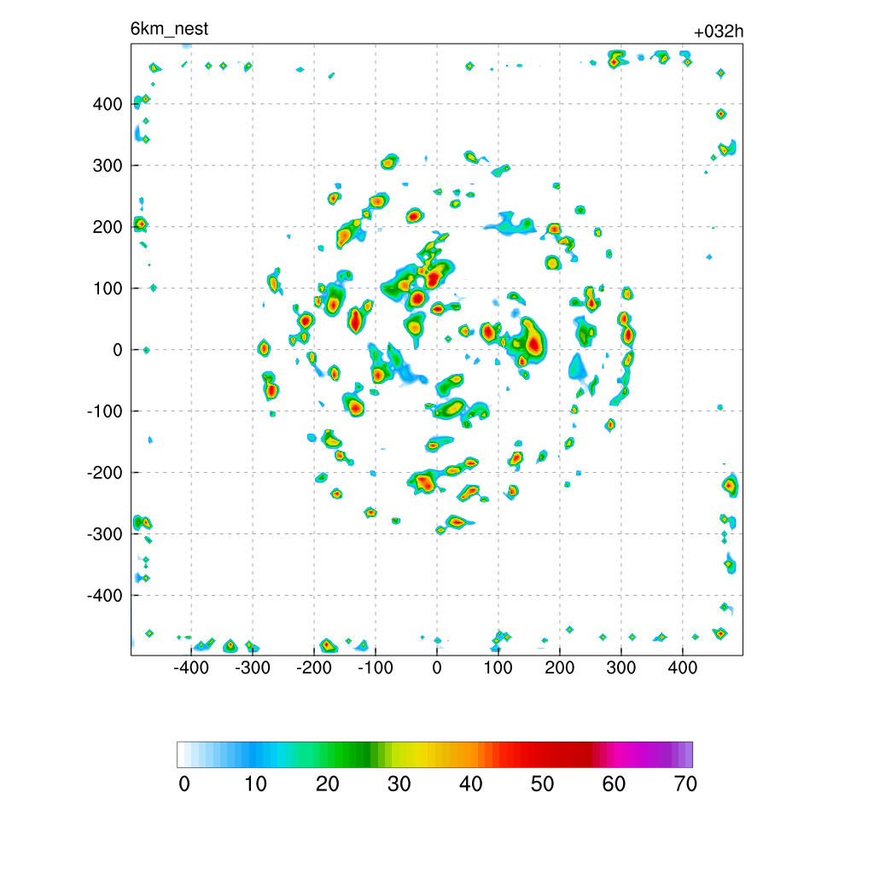The width and height of the screenshot is (874, 874).
Task: Click the colorbar label "30"
Action: (399, 784)
